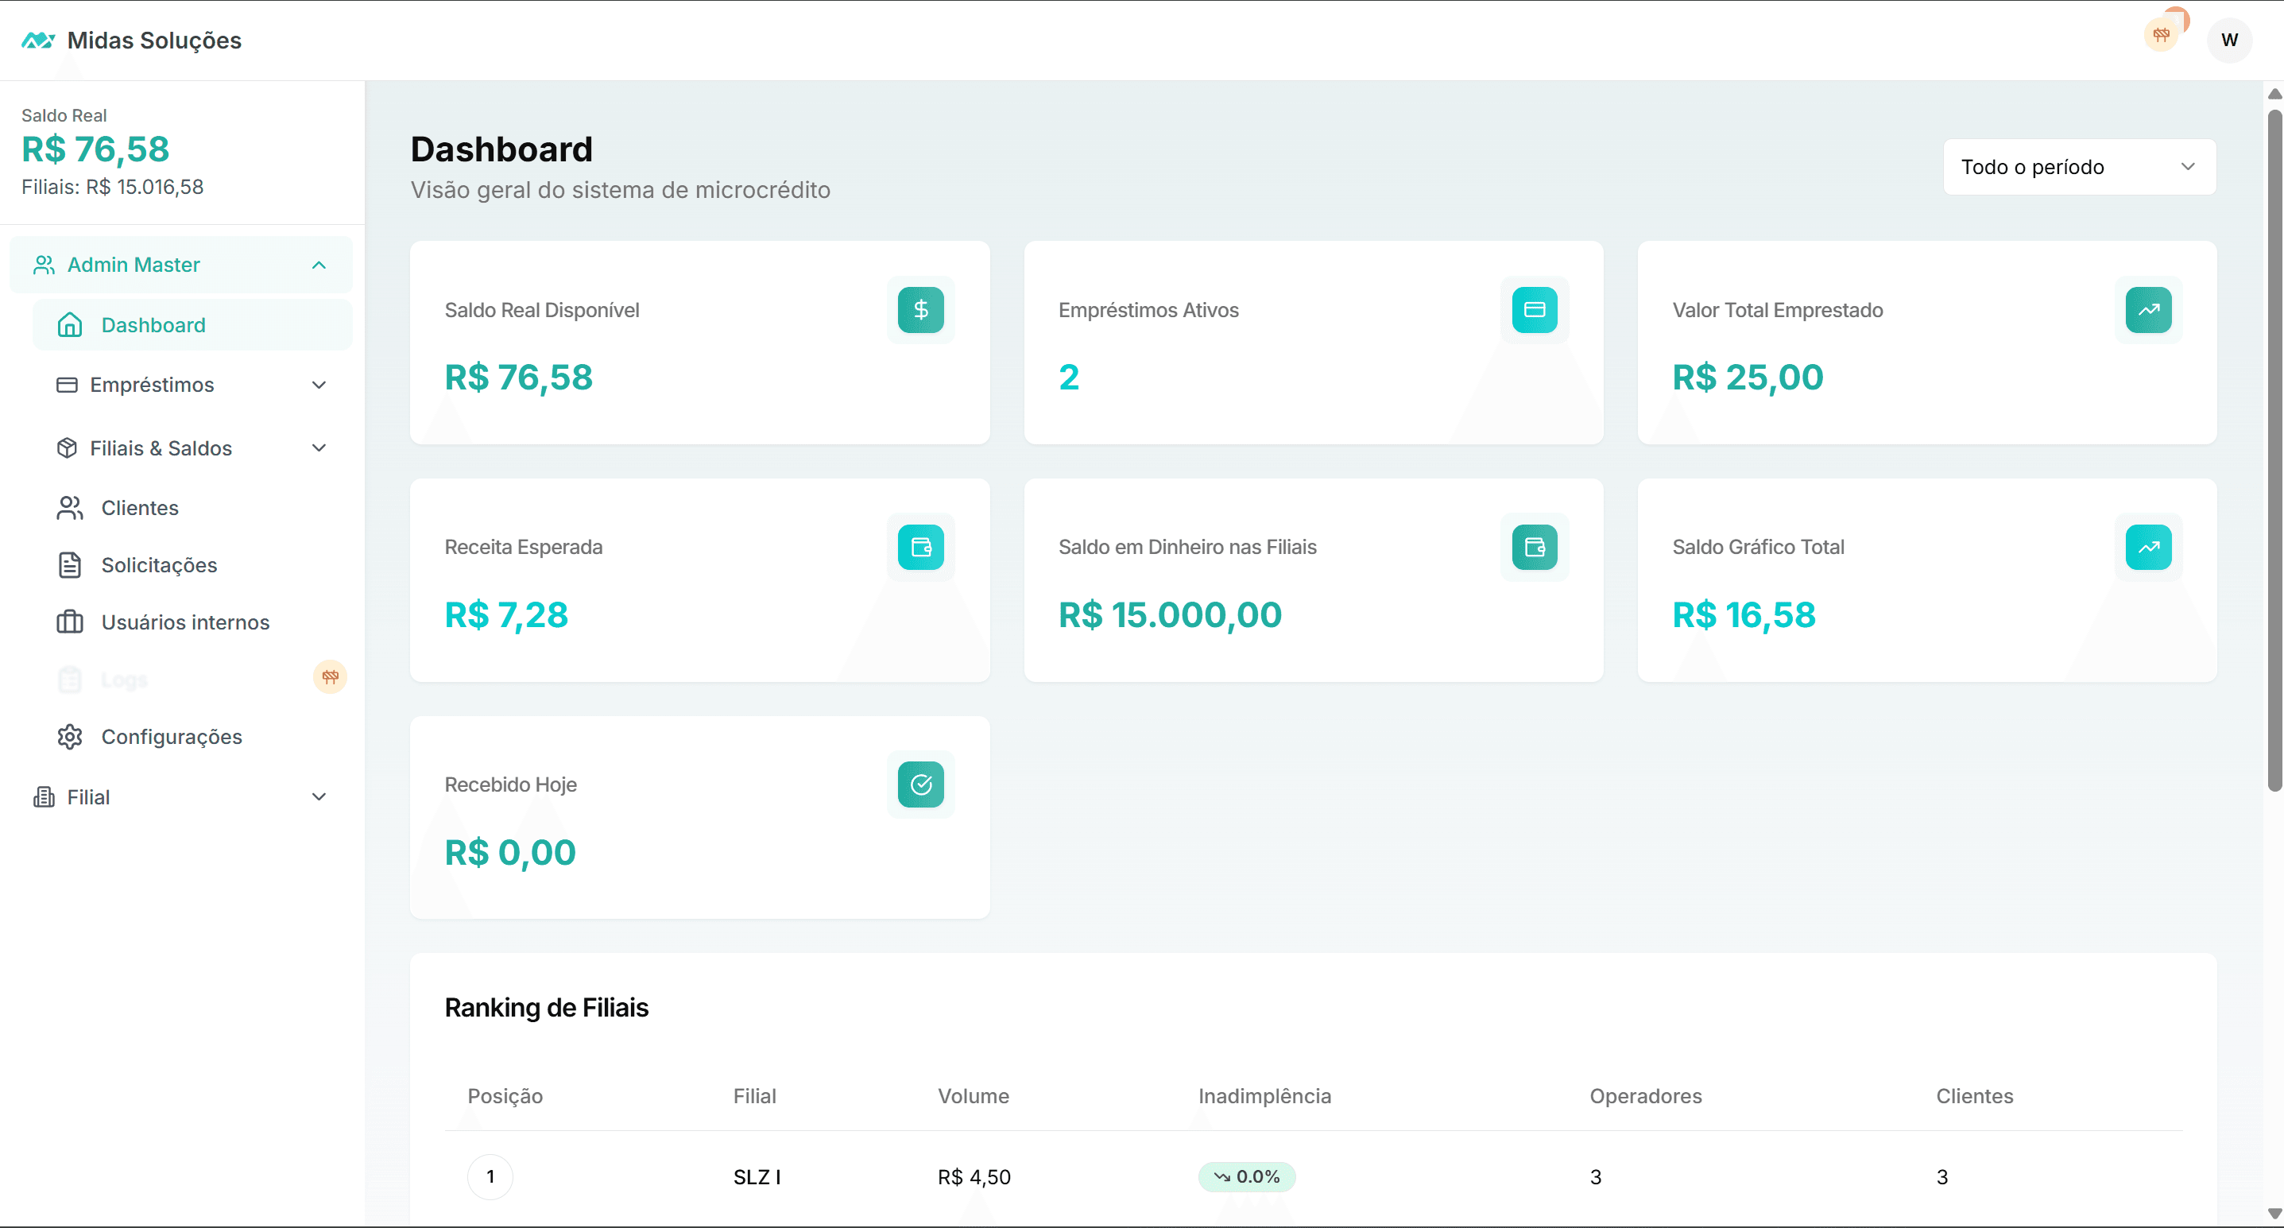Click the wallet icon on Receita Esperada

[x=920, y=547]
